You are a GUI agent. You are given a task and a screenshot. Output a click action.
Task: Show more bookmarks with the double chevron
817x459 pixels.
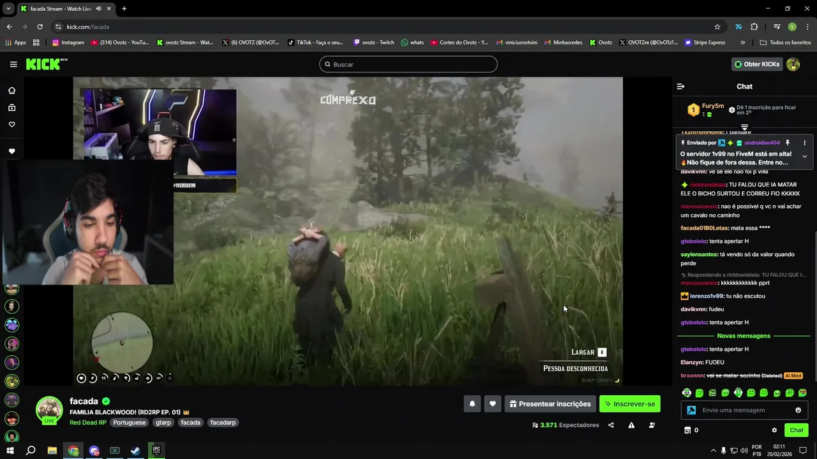coord(742,43)
